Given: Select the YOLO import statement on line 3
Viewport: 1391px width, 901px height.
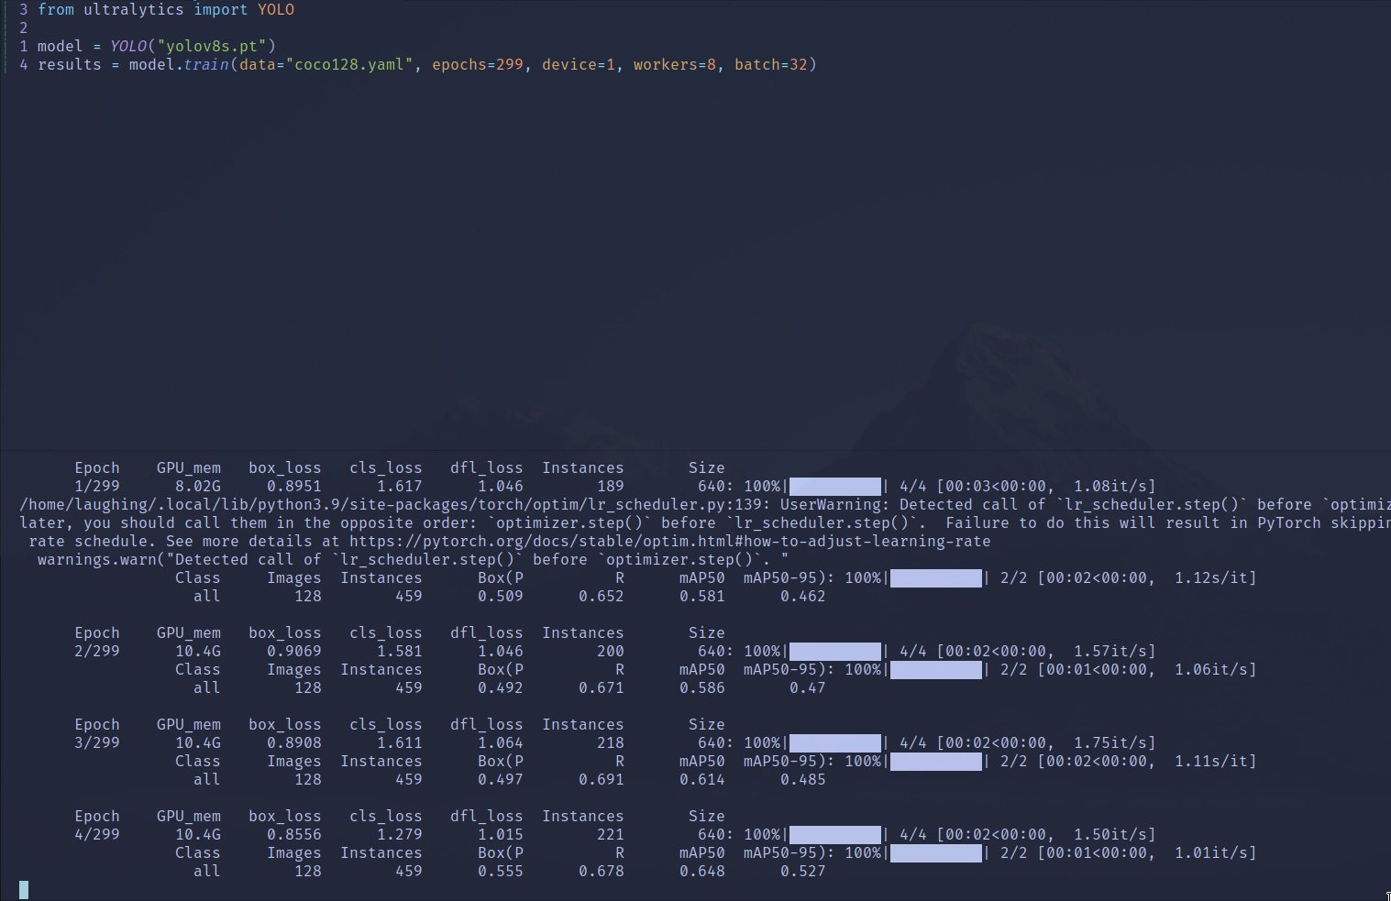Looking at the screenshot, I should [165, 9].
